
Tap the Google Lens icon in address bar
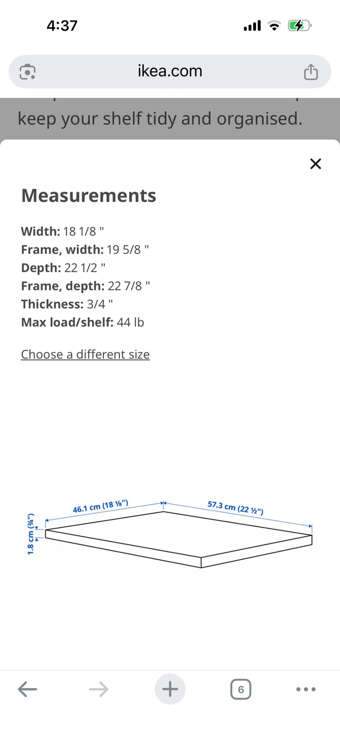click(x=27, y=72)
